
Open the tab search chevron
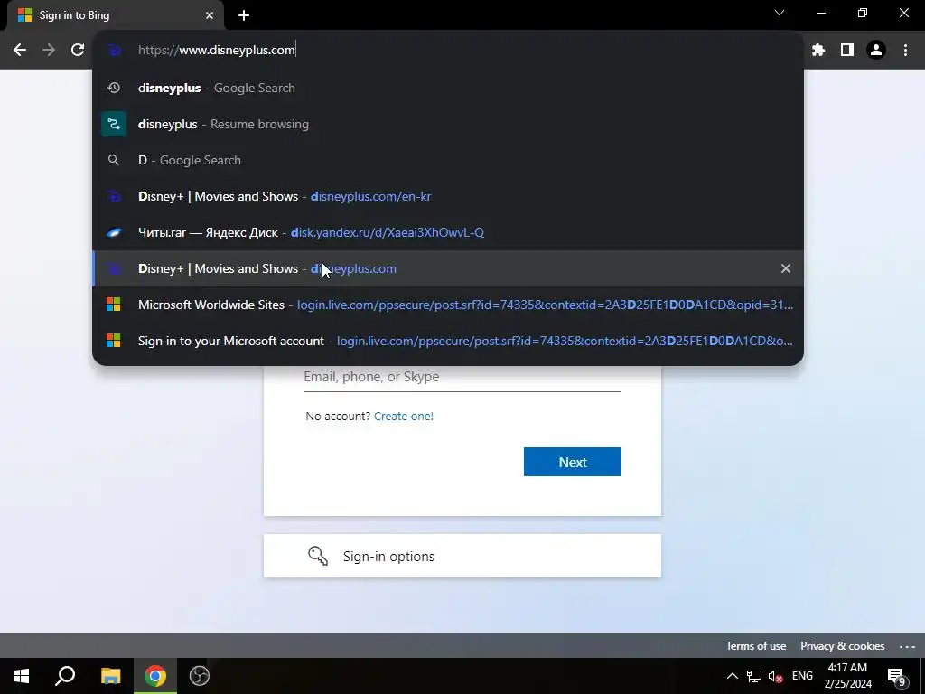pos(780,13)
